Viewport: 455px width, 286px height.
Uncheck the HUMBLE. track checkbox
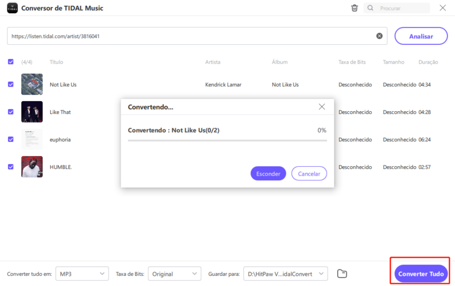click(11, 167)
